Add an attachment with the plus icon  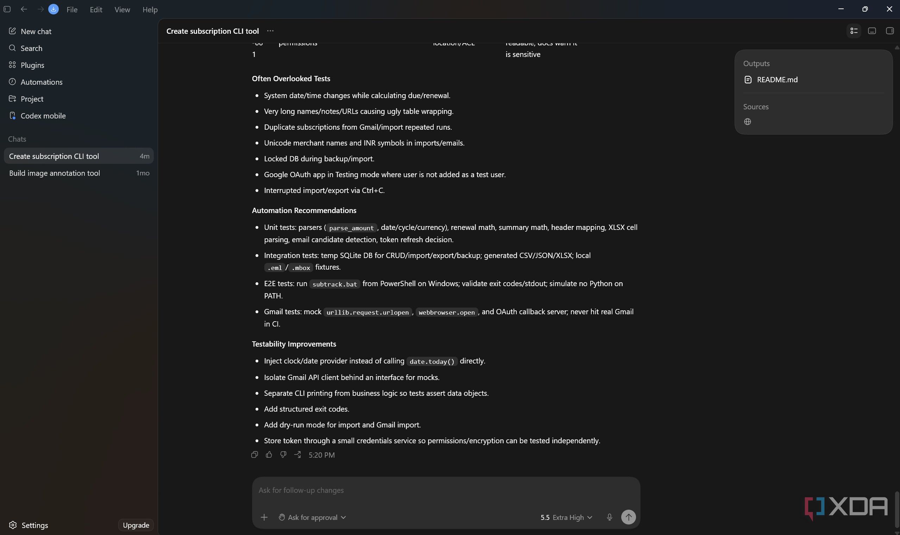[x=264, y=517]
